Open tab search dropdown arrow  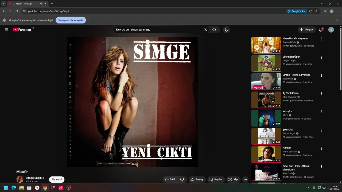coord(3,4)
